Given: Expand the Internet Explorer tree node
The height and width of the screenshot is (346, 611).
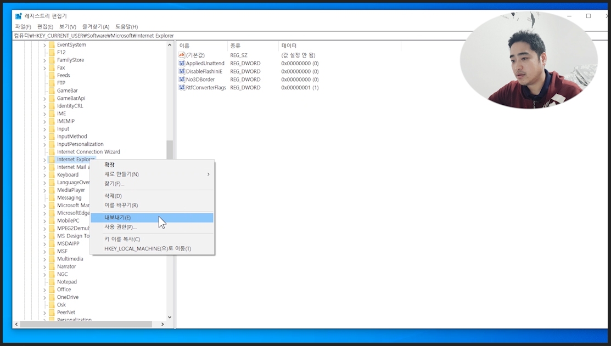Looking at the screenshot, I should 44,160.
